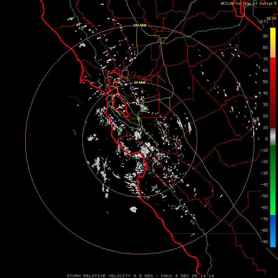Select the 10 value on the velocity scale

click(265, 128)
